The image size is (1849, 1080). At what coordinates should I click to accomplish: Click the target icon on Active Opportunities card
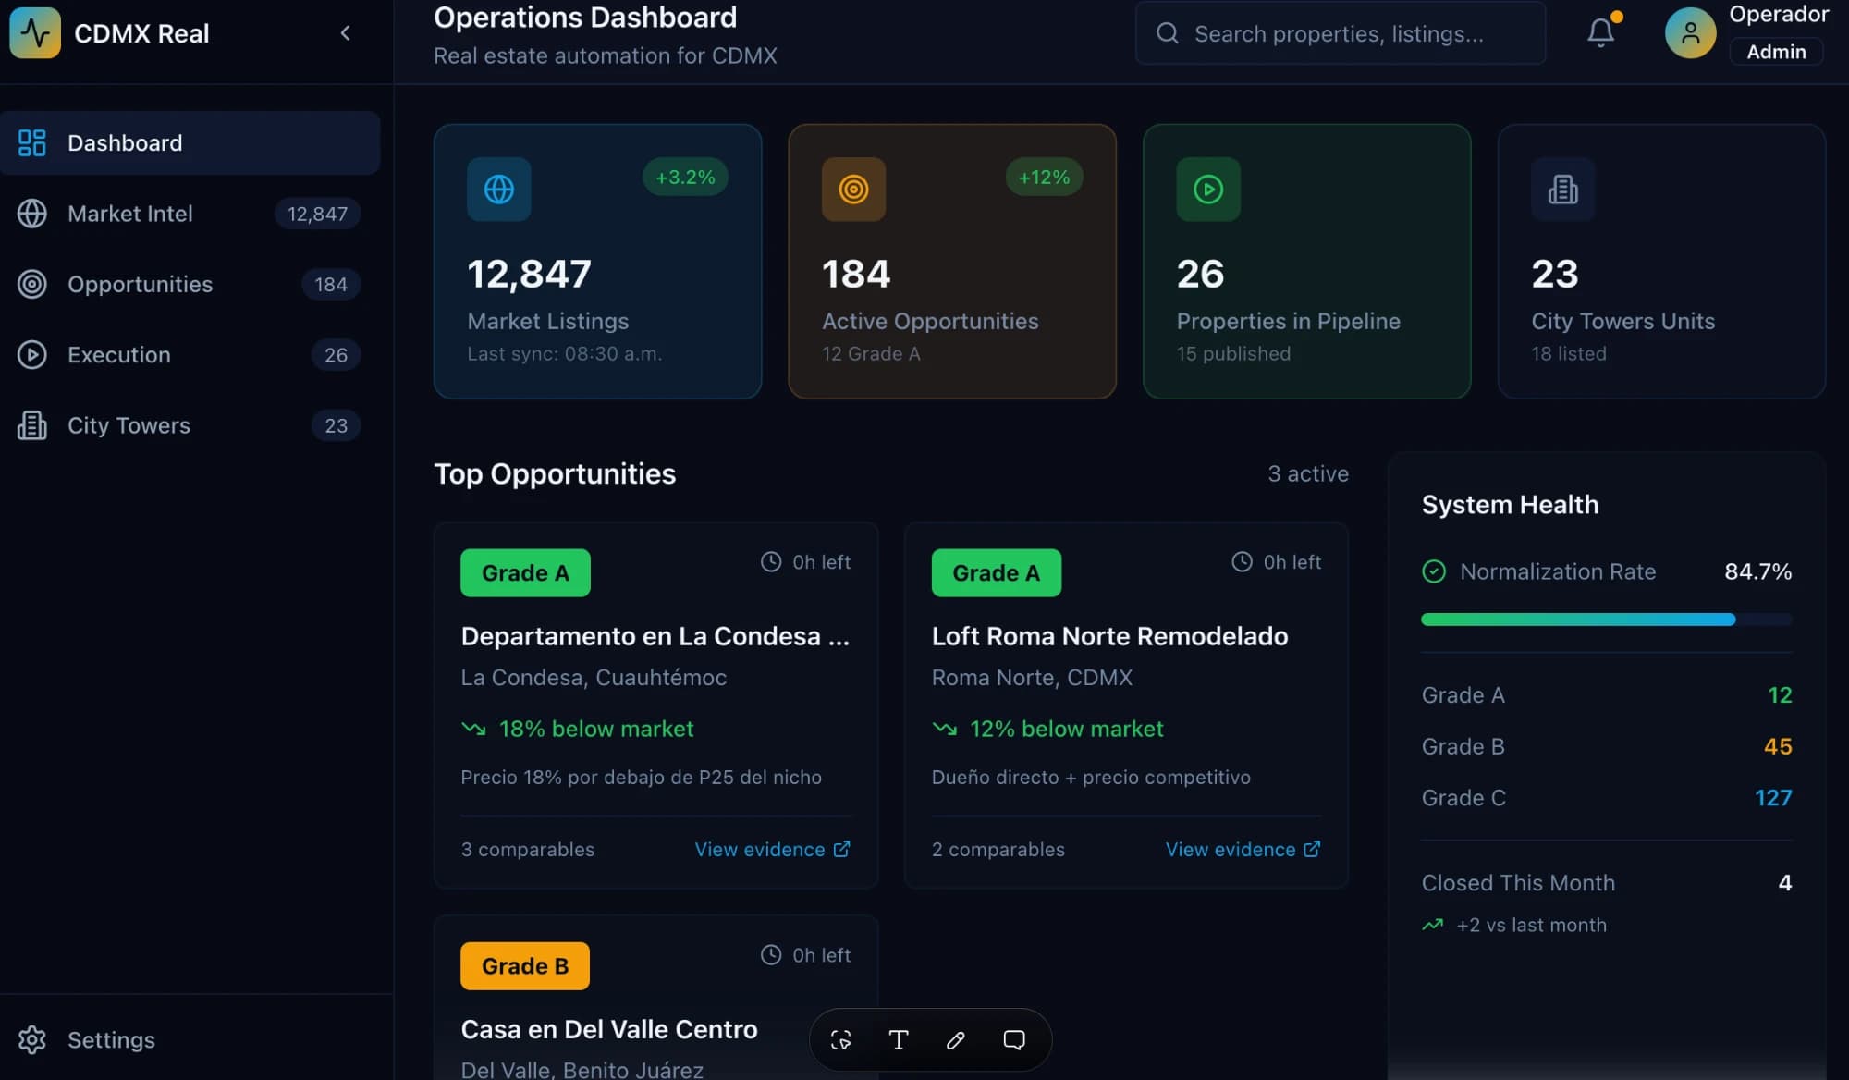point(853,190)
